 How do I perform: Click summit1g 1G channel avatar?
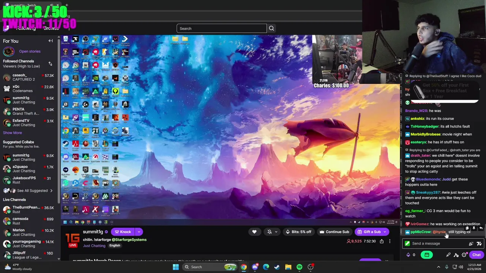(x=73, y=240)
